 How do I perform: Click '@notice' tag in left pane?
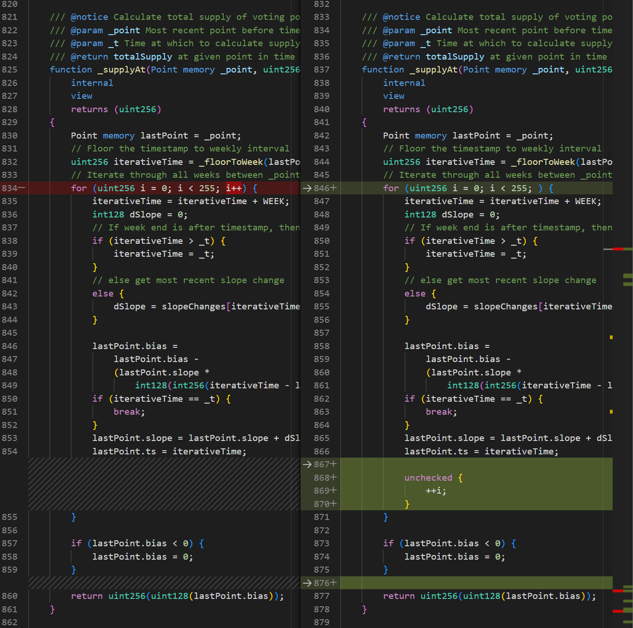point(89,17)
